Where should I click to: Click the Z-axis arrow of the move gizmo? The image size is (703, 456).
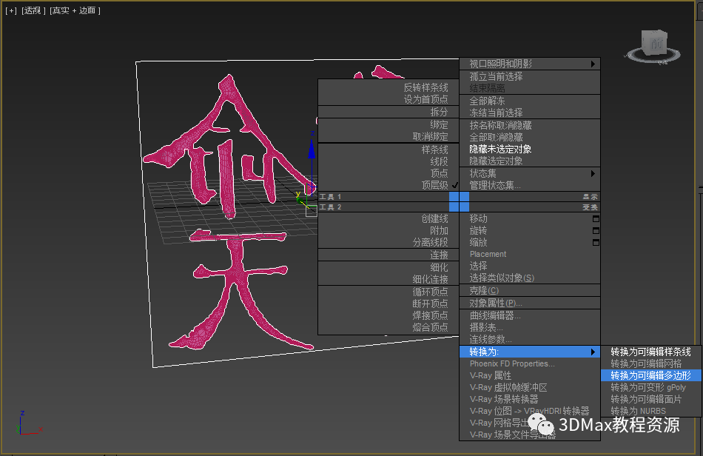click(312, 148)
